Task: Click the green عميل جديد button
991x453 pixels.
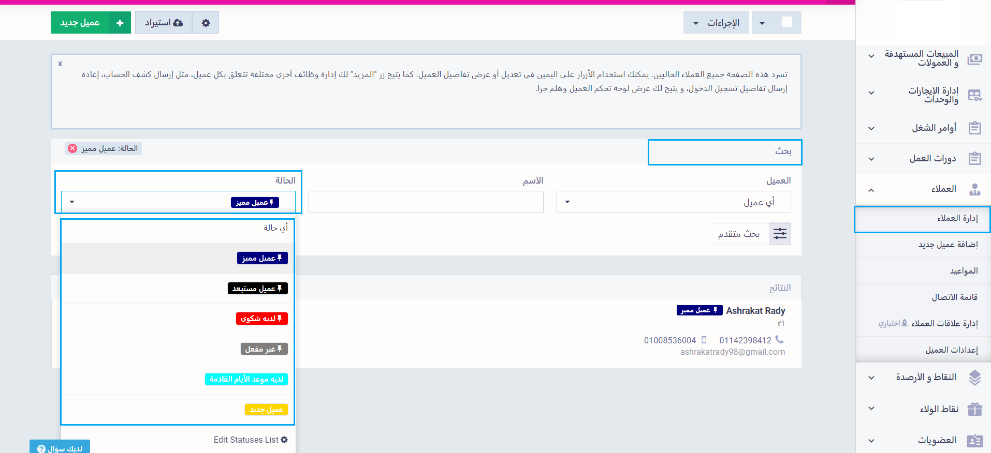Action: tap(91, 23)
